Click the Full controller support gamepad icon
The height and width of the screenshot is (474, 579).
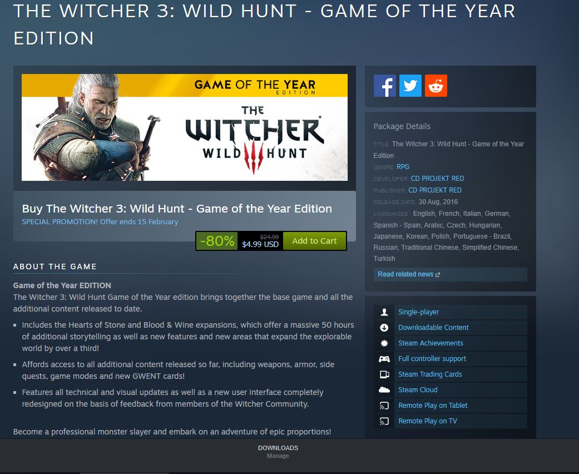[x=384, y=359]
